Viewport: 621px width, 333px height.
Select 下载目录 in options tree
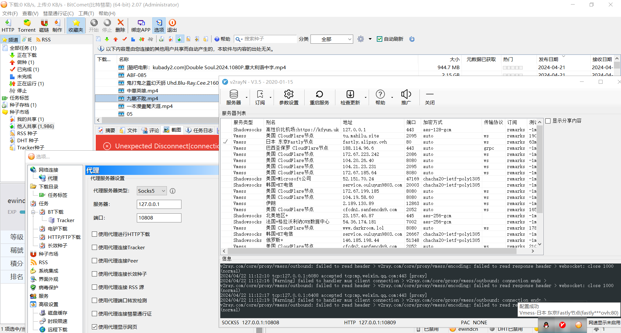point(49,187)
